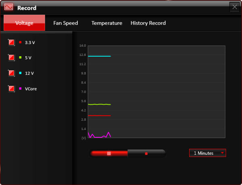The height and width of the screenshot is (185, 242).
Task: Click the Record graph icon in title bar
Action: 8,7
